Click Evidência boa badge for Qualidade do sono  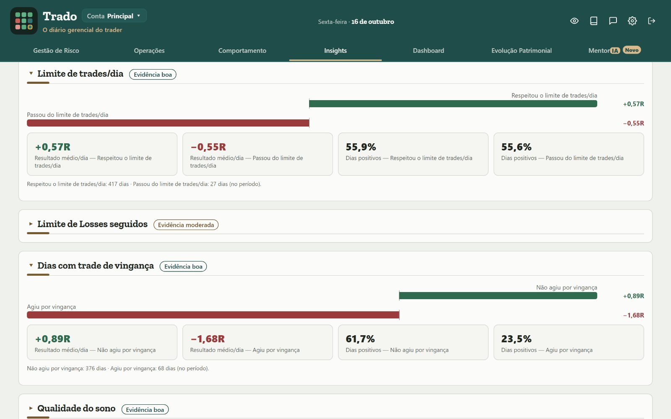tap(145, 410)
